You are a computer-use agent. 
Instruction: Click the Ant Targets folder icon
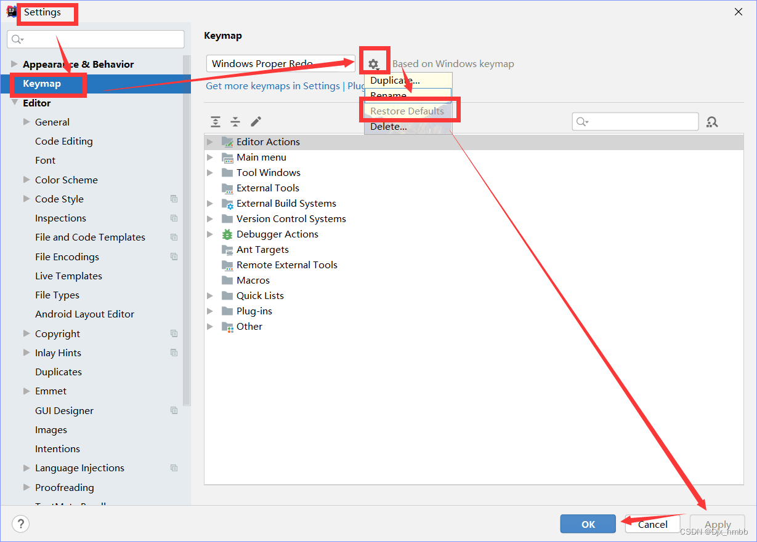pyautogui.click(x=227, y=250)
